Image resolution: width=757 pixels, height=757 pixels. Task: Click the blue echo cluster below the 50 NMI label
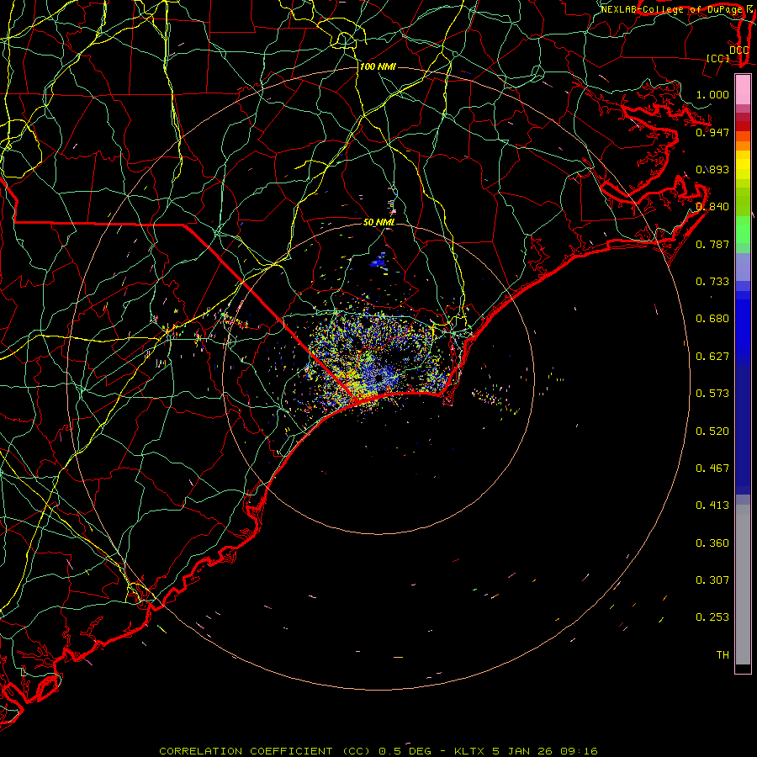(x=379, y=262)
